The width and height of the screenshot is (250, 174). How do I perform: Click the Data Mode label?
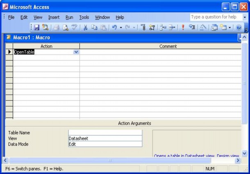(x=18, y=144)
